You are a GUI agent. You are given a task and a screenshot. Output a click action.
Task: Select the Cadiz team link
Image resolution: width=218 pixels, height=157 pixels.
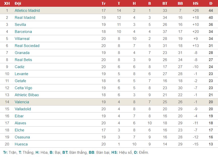tap(20, 67)
